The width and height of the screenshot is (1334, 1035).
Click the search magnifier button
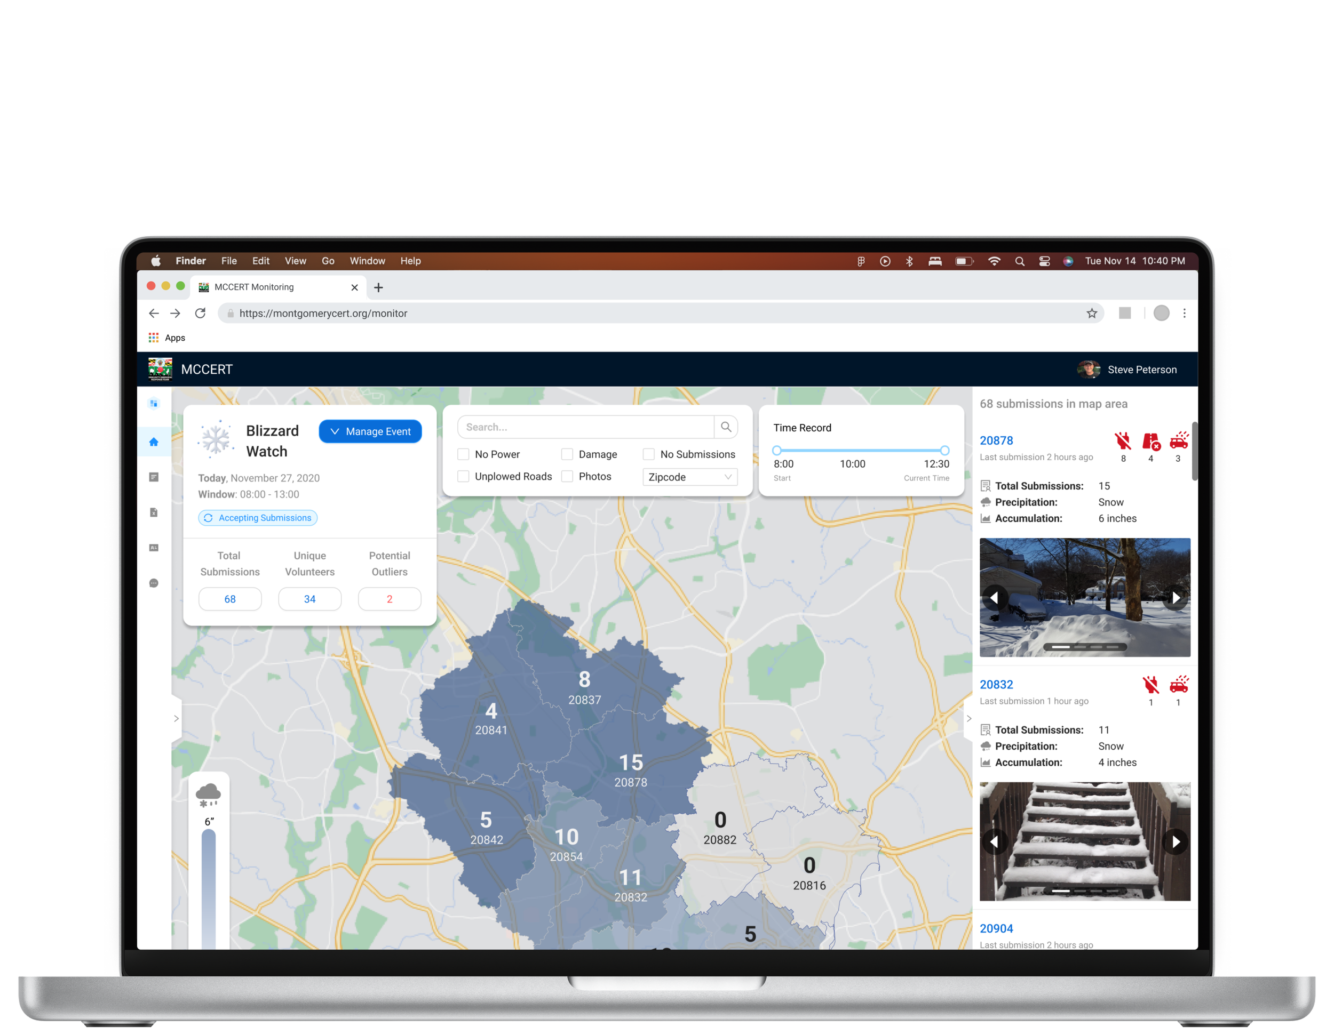click(x=726, y=427)
